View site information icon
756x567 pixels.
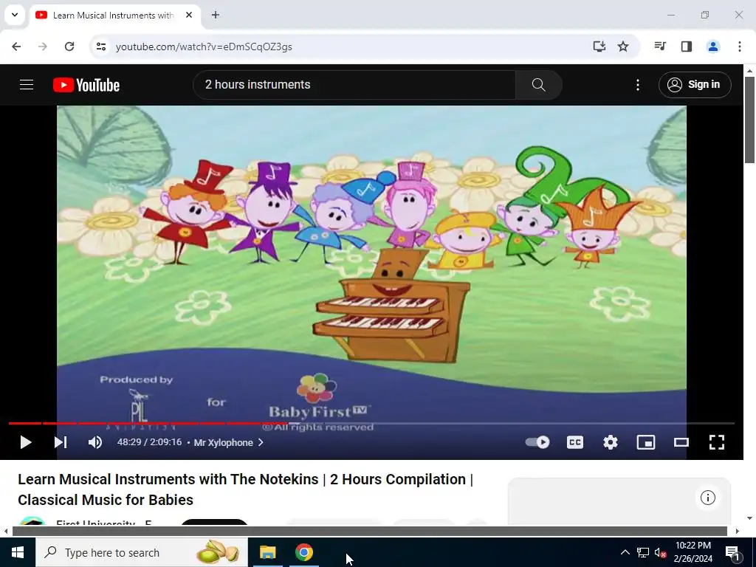click(100, 47)
